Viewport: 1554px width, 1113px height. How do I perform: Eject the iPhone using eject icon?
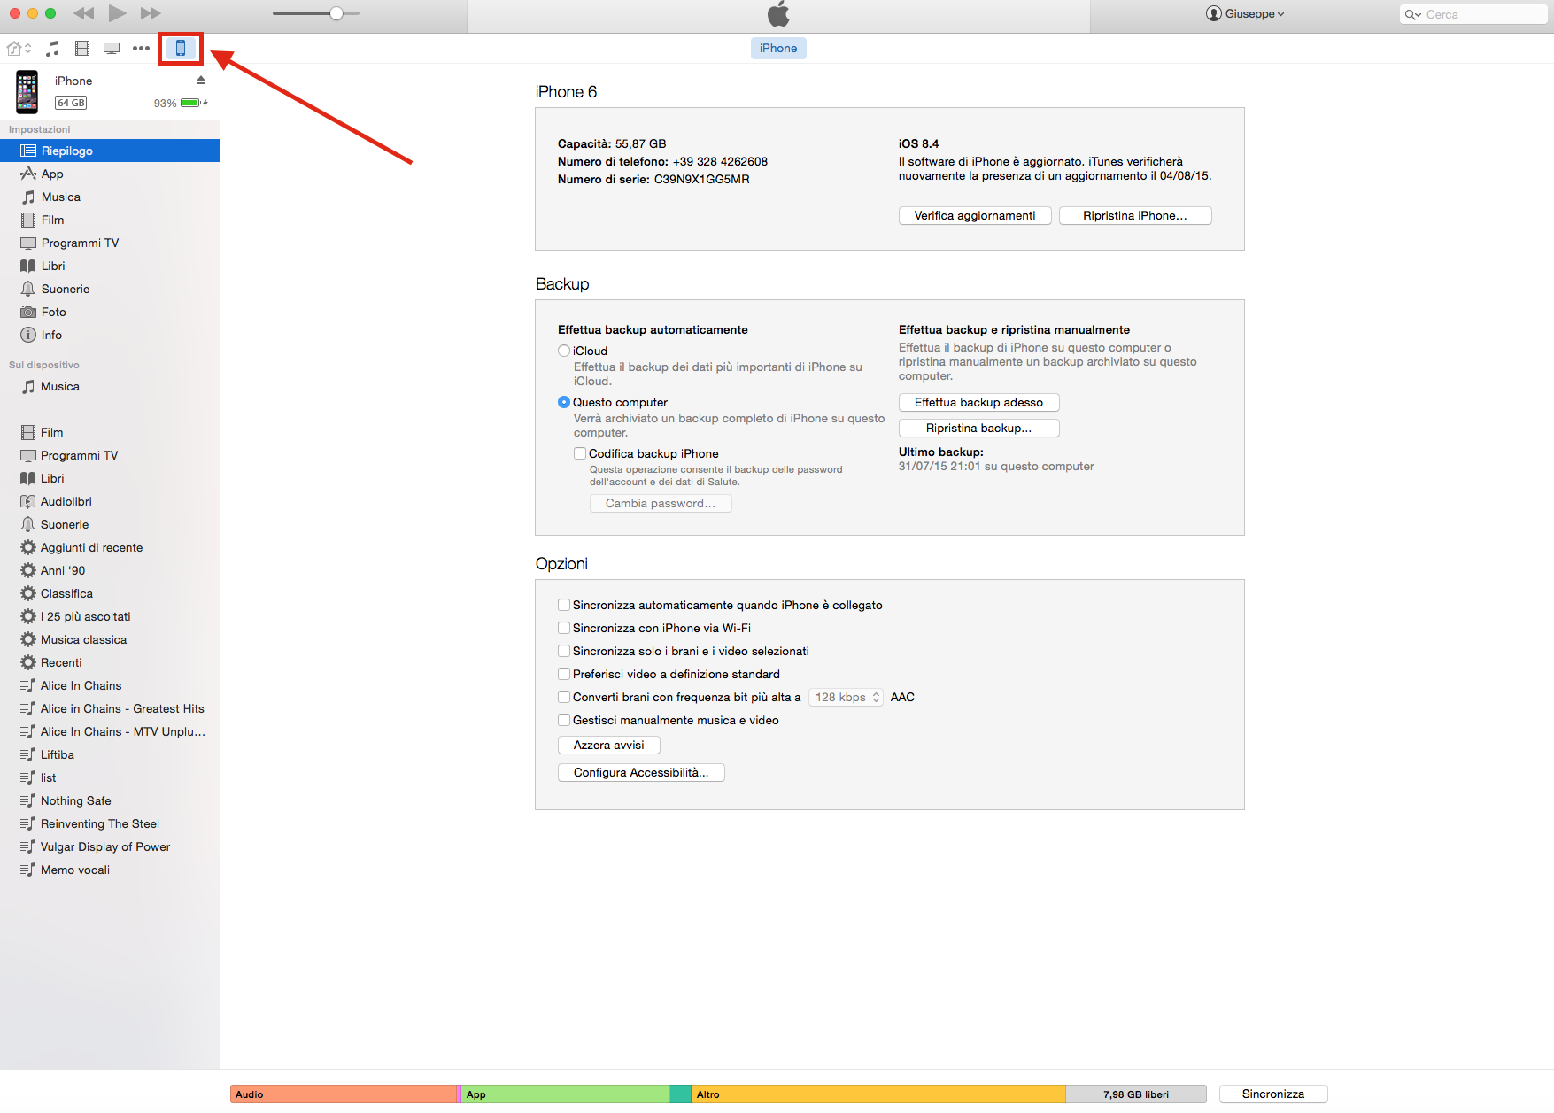[x=201, y=80]
